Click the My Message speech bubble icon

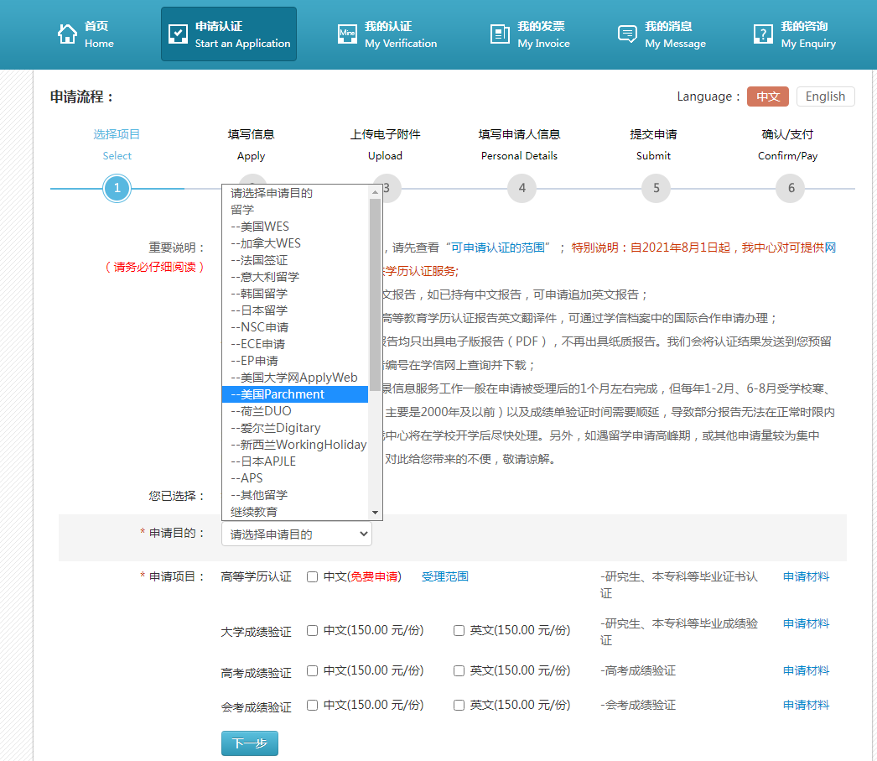[627, 33]
